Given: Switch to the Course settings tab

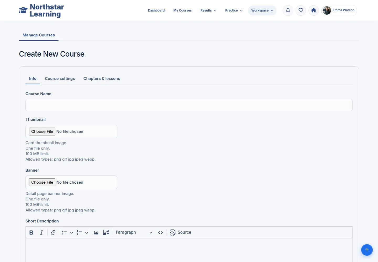Looking at the screenshot, I should pos(60,79).
